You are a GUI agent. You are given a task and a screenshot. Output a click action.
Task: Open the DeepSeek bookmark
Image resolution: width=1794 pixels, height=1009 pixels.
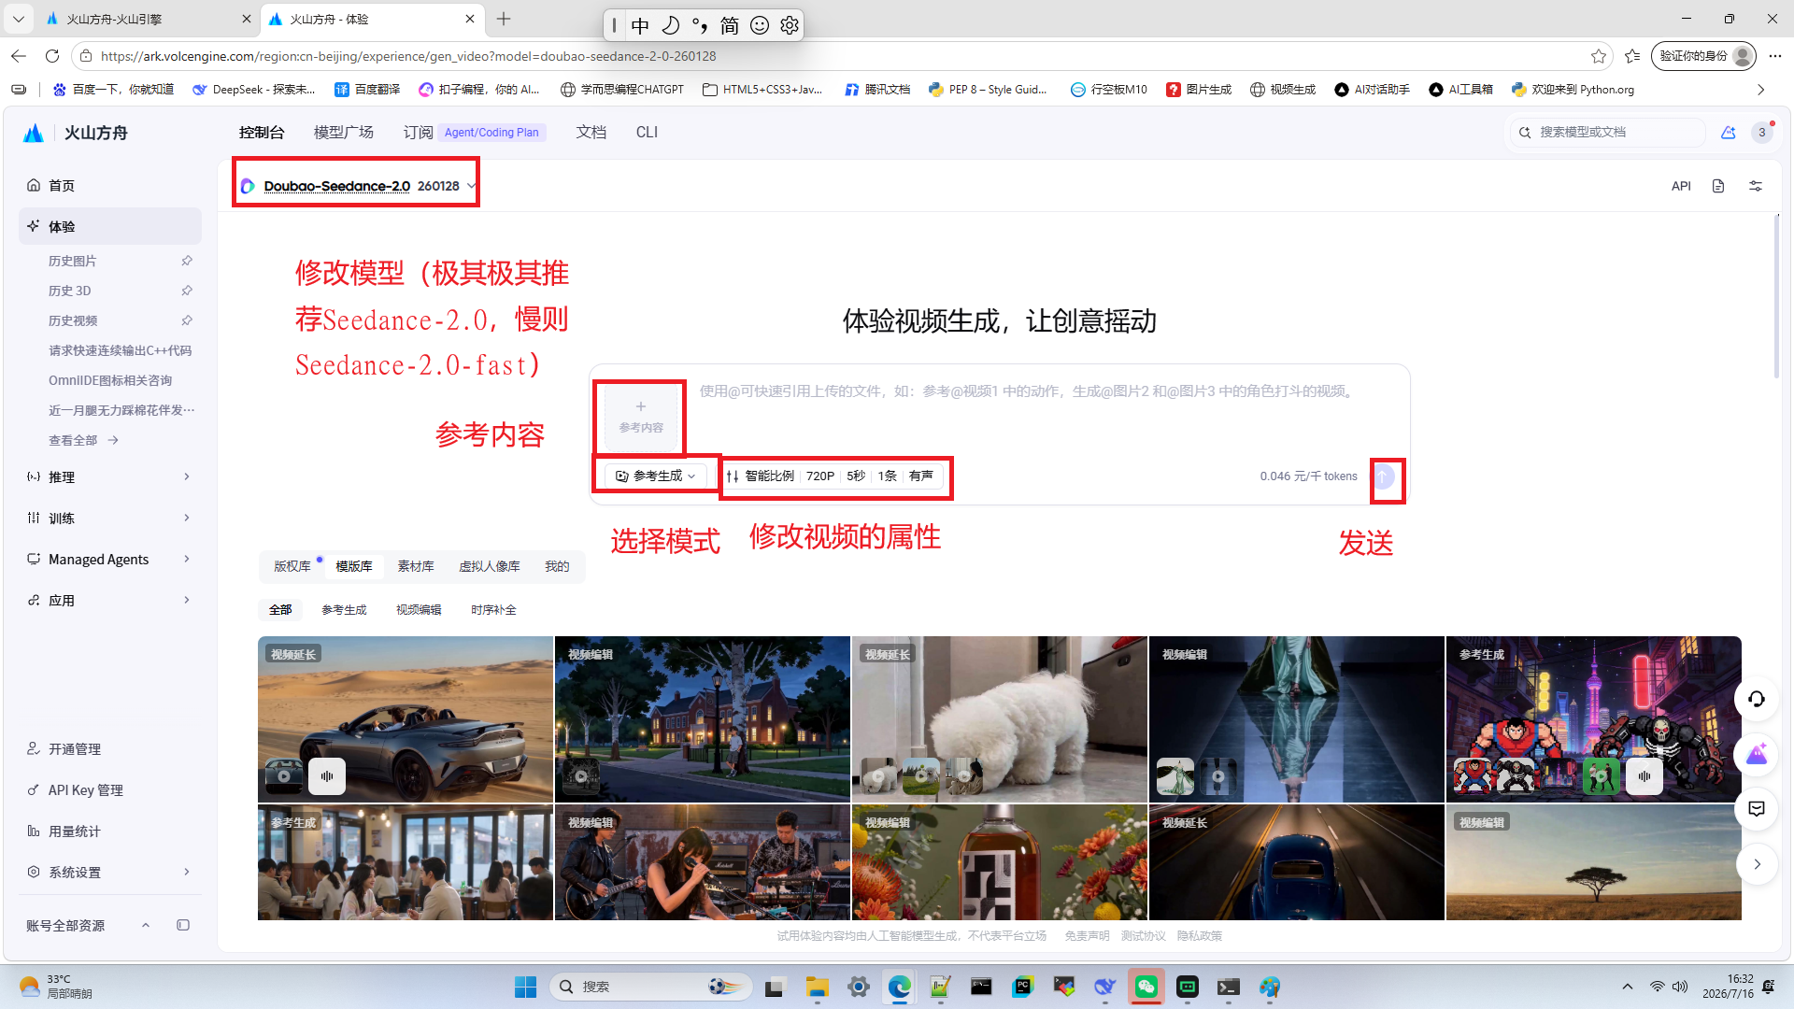pyautogui.click(x=253, y=90)
